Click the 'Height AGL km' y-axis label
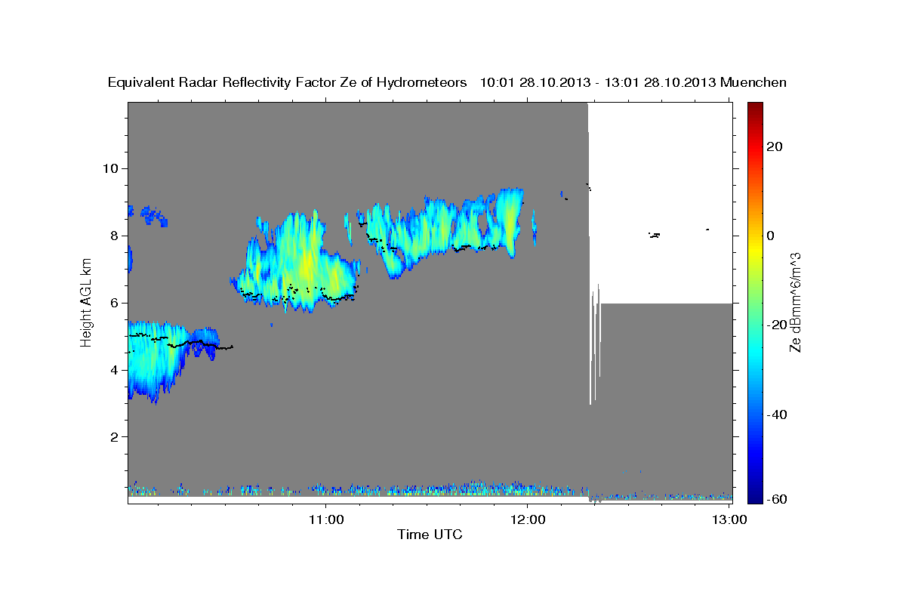This screenshot has height=604, width=906. 86,301
